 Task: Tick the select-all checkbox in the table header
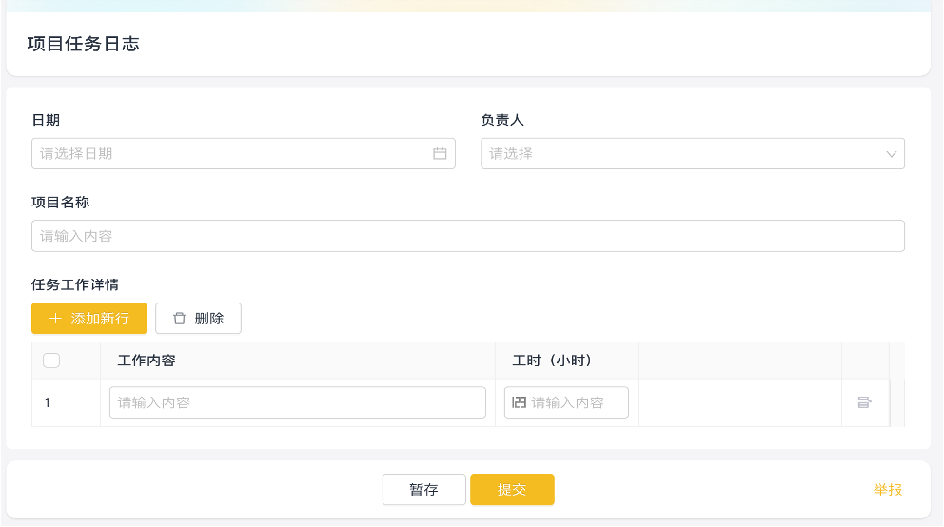click(x=51, y=361)
